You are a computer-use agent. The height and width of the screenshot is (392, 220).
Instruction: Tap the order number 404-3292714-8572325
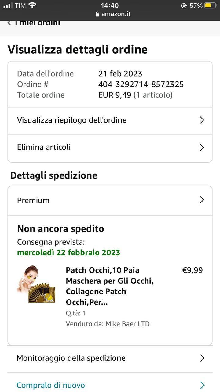141,84
